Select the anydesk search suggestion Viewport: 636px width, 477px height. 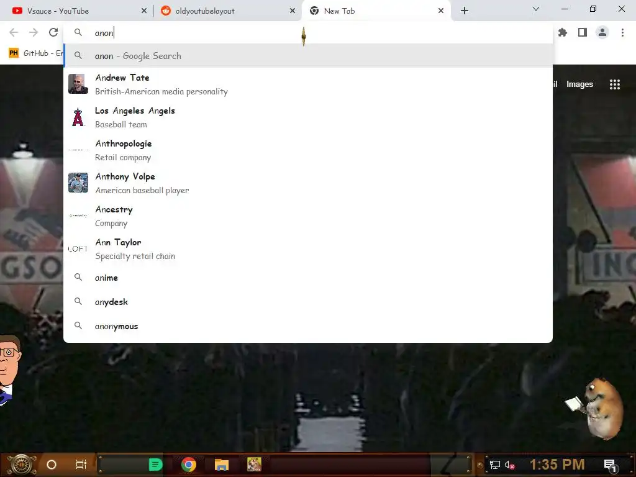pos(308,302)
